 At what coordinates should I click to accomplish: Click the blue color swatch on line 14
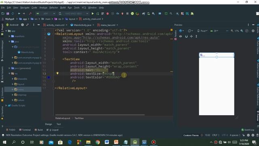[49, 77]
